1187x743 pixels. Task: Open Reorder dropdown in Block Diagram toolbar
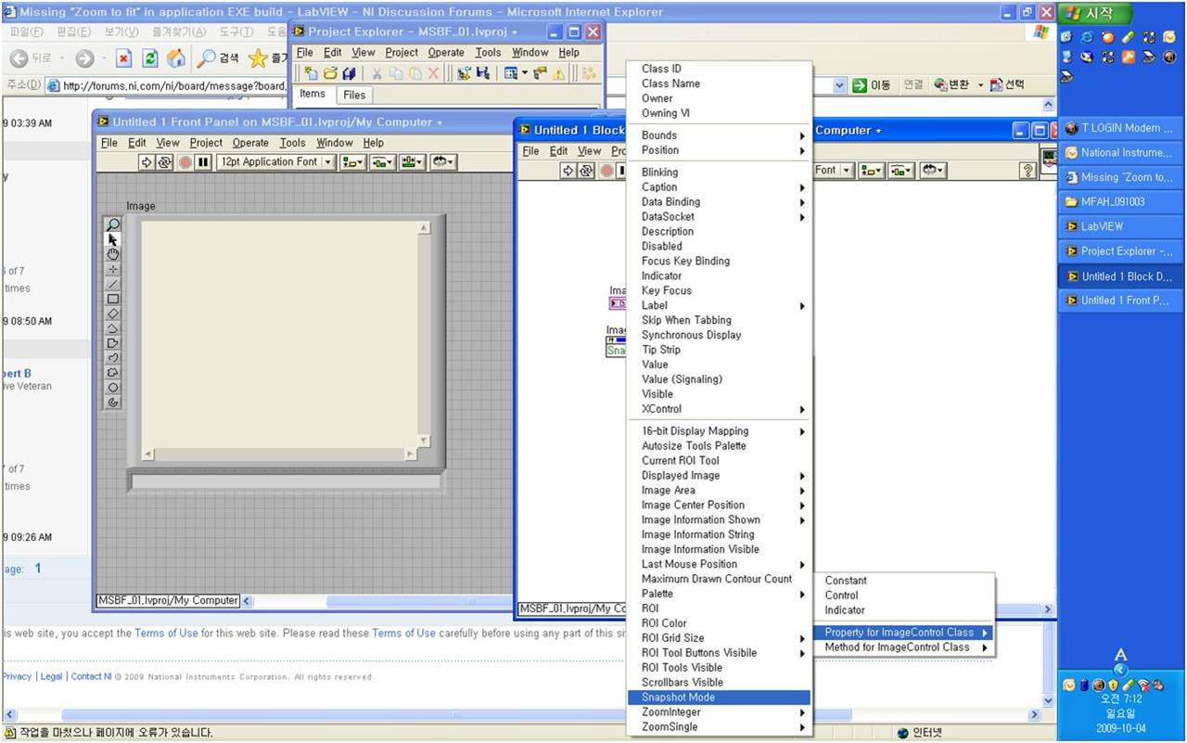click(x=932, y=171)
